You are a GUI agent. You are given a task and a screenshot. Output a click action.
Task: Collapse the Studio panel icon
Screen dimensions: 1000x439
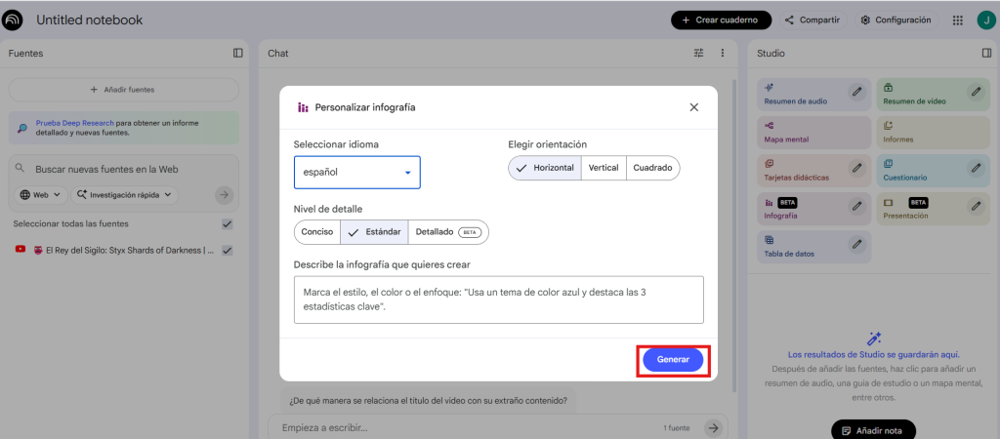(x=986, y=53)
